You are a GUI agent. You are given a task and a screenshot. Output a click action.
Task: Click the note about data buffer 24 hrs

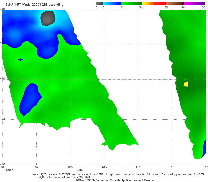[65, 177]
